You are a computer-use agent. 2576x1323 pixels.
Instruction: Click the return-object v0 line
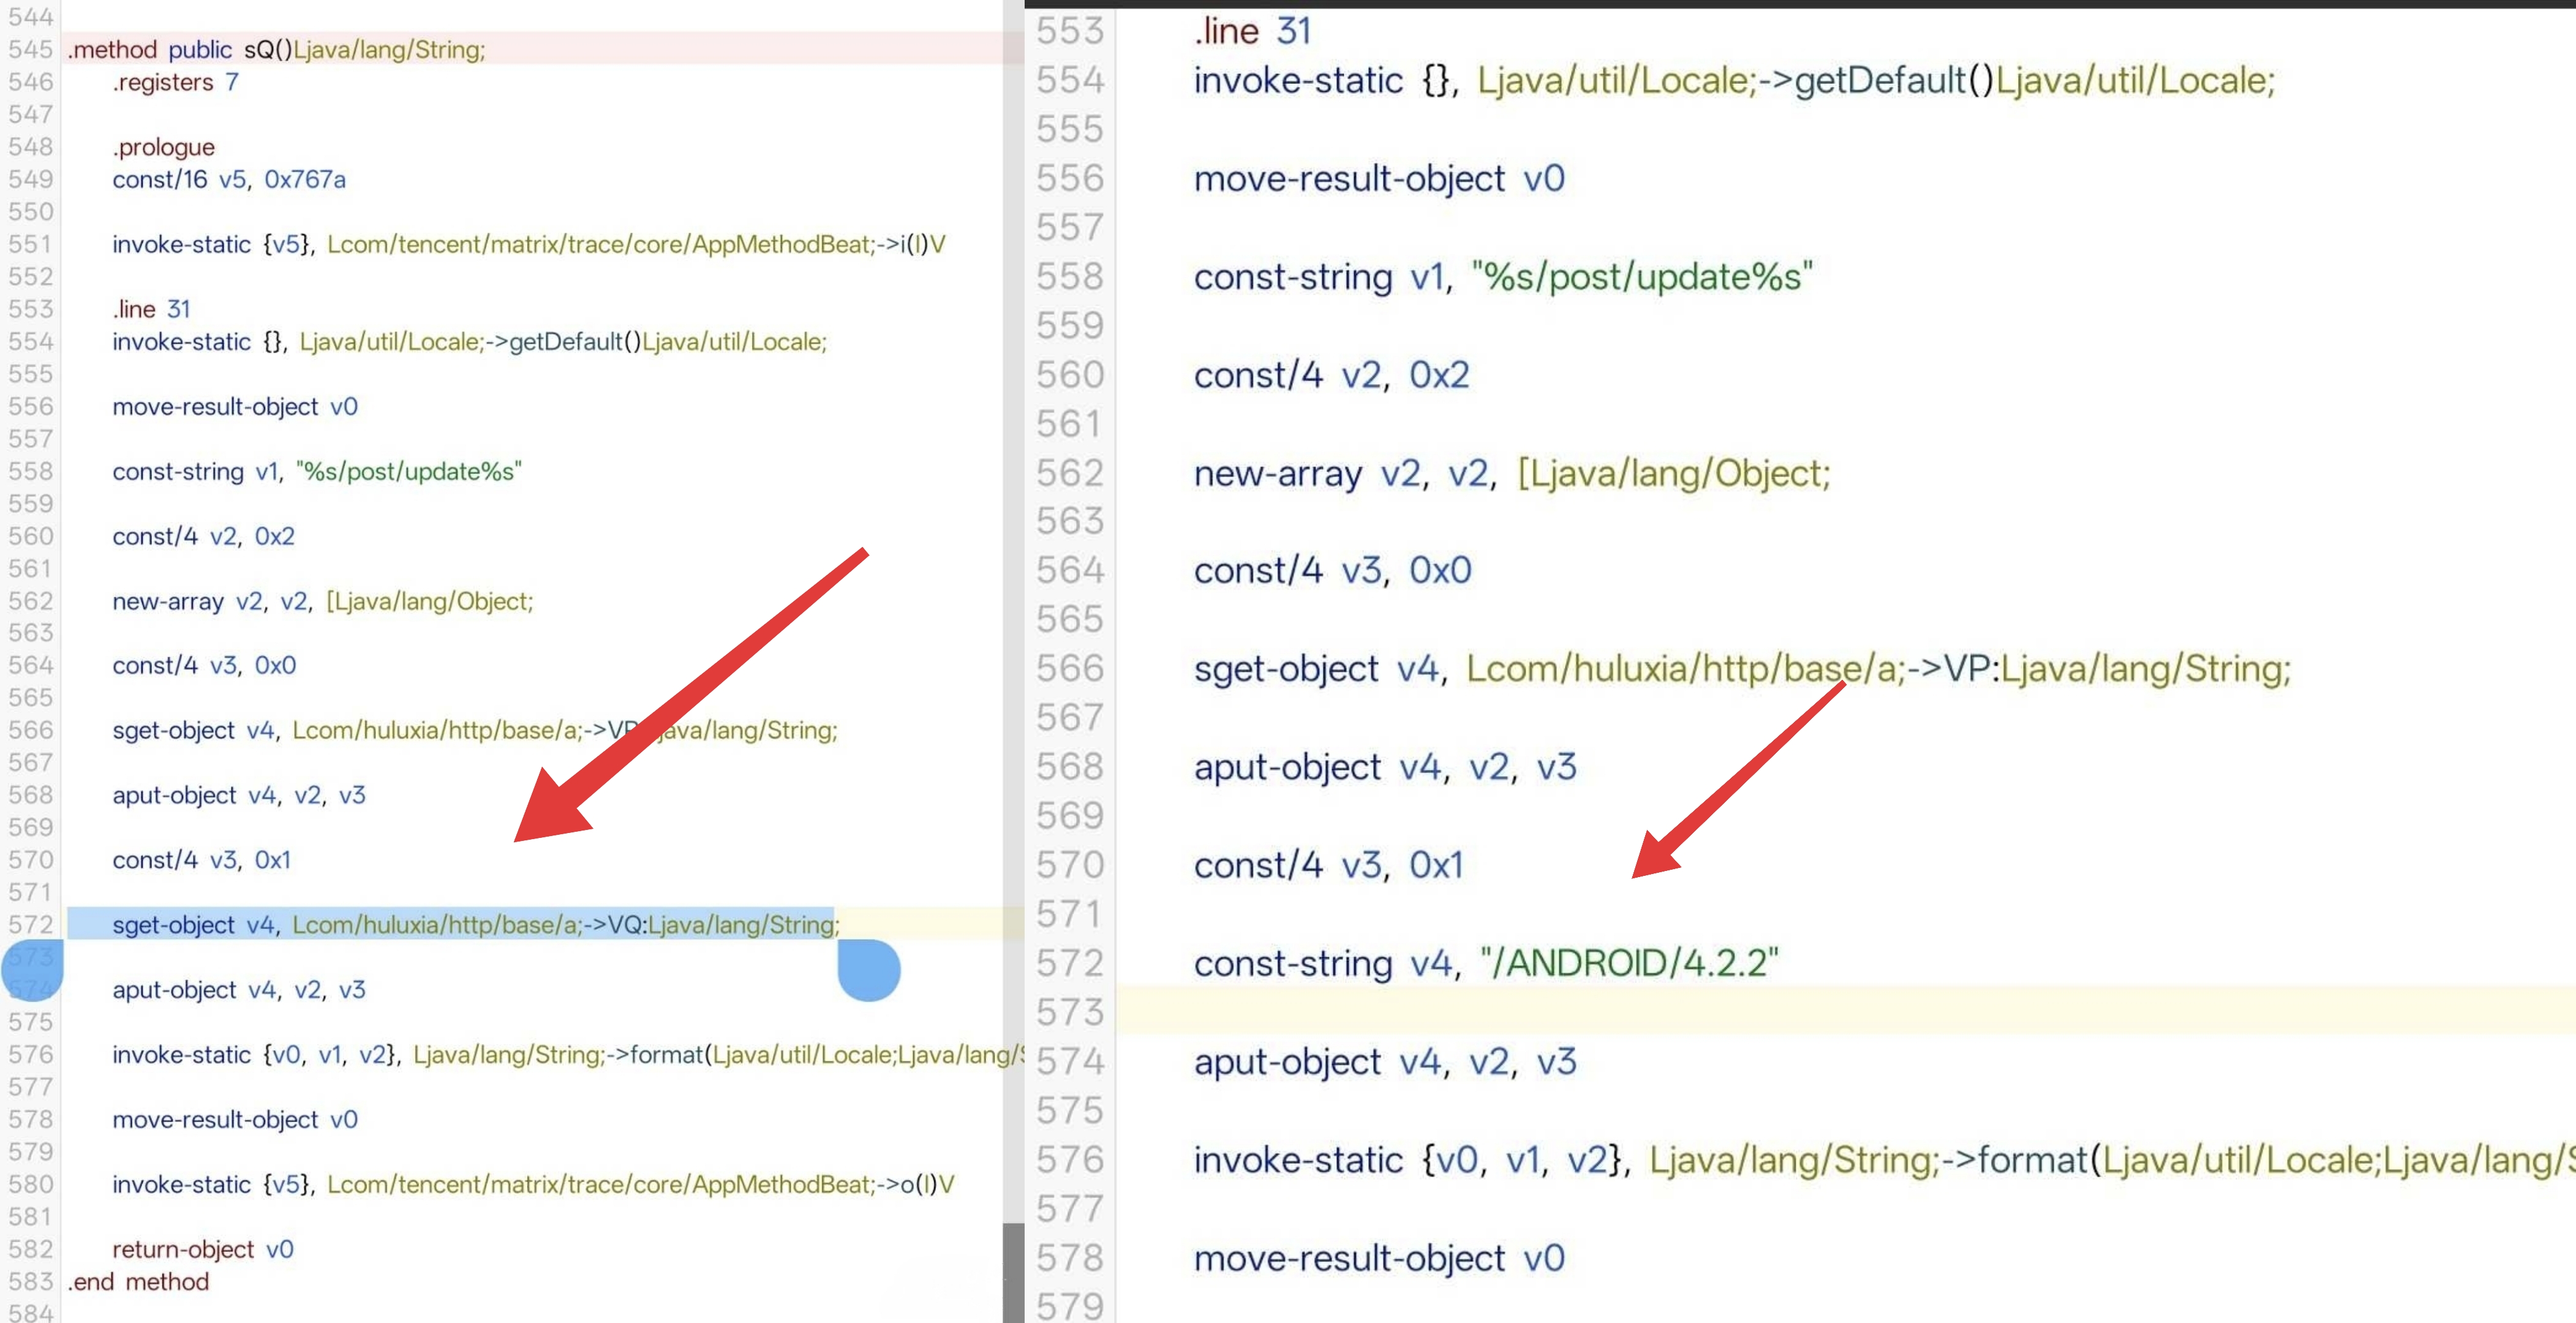point(202,1249)
